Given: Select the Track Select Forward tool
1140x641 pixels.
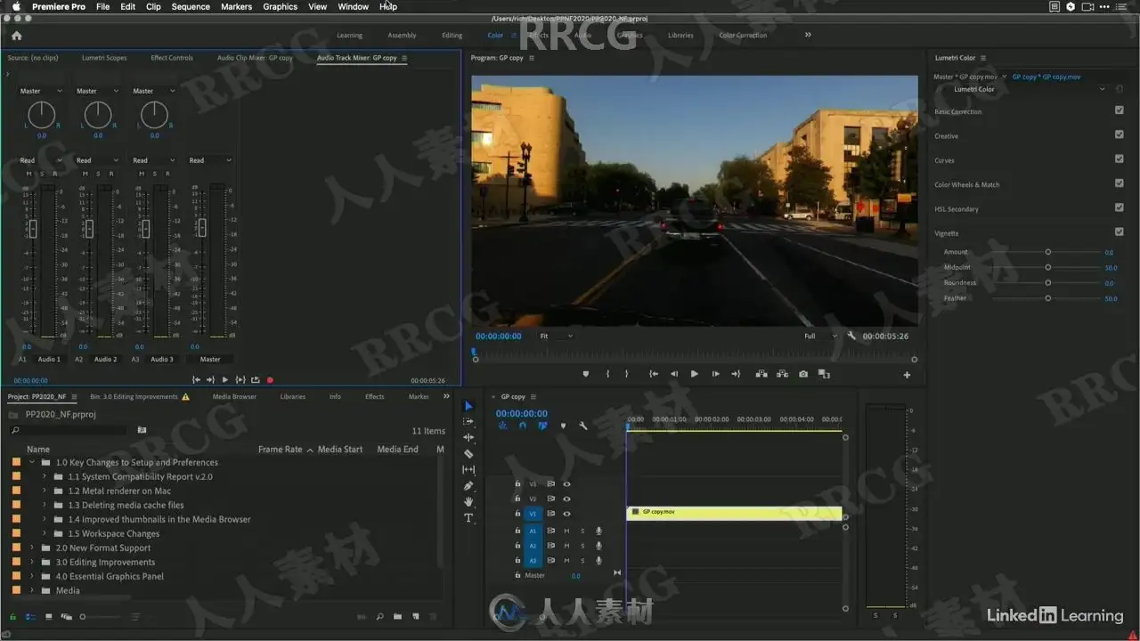Looking at the screenshot, I should [x=468, y=422].
